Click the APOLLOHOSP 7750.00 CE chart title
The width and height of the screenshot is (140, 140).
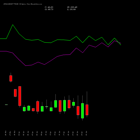coord(23,4)
